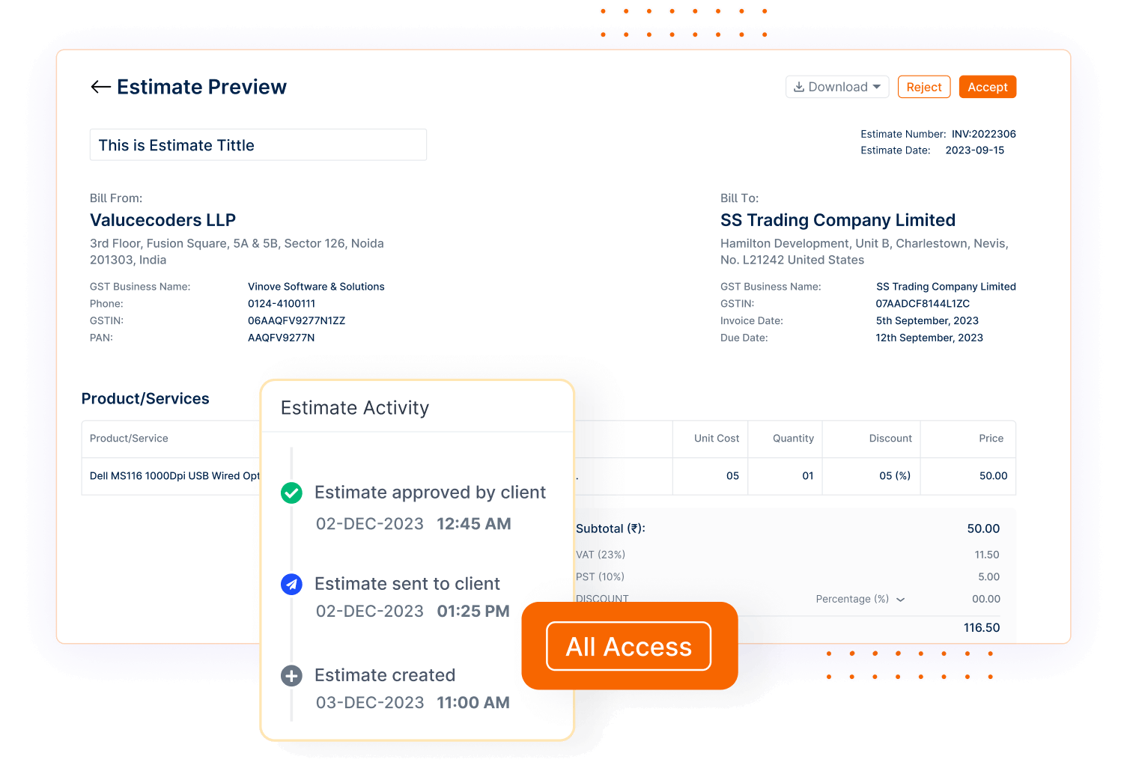1127x783 pixels.
Task: Click PAN value AAQFV9277N
Action: [281, 338]
